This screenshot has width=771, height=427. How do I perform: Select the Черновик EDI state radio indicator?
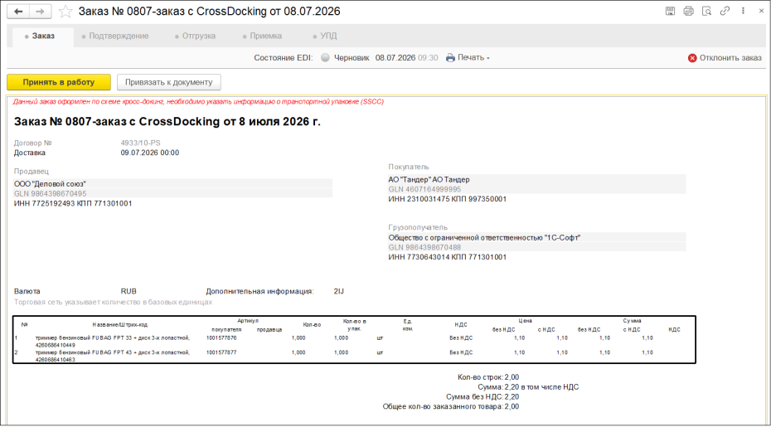[x=325, y=57]
